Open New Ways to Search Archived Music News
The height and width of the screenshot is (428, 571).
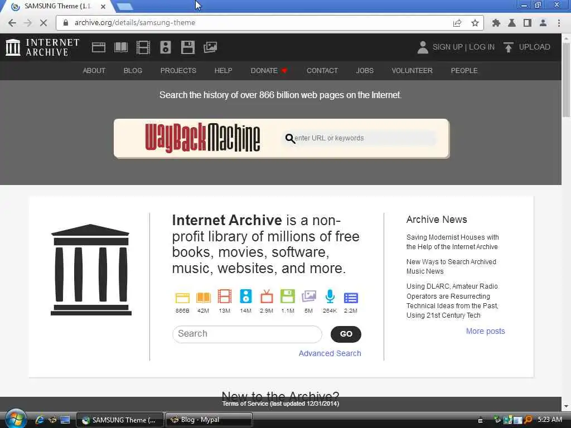(451, 266)
